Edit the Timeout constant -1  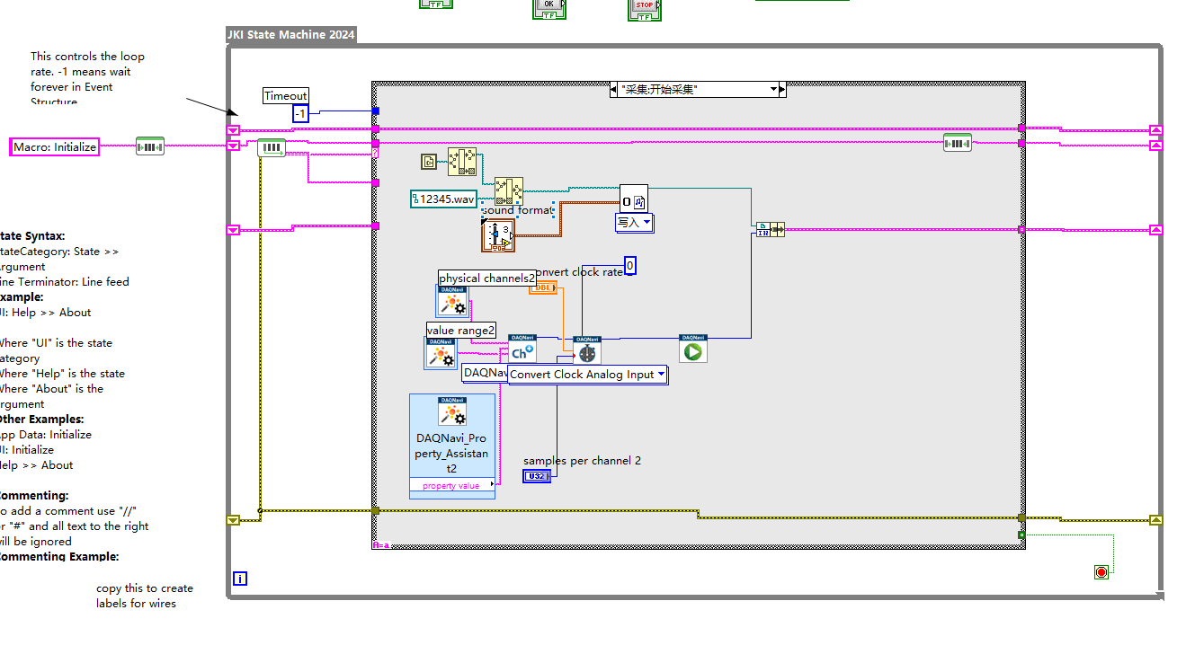(x=300, y=113)
